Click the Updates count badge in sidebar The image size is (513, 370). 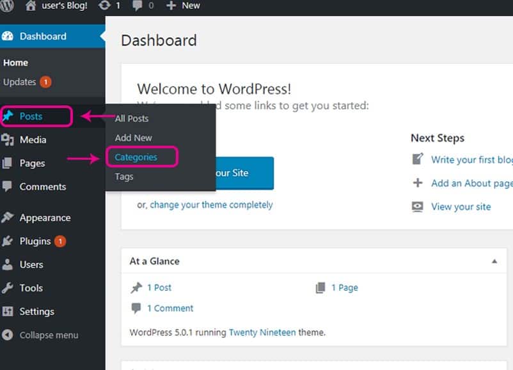click(46, 82)
